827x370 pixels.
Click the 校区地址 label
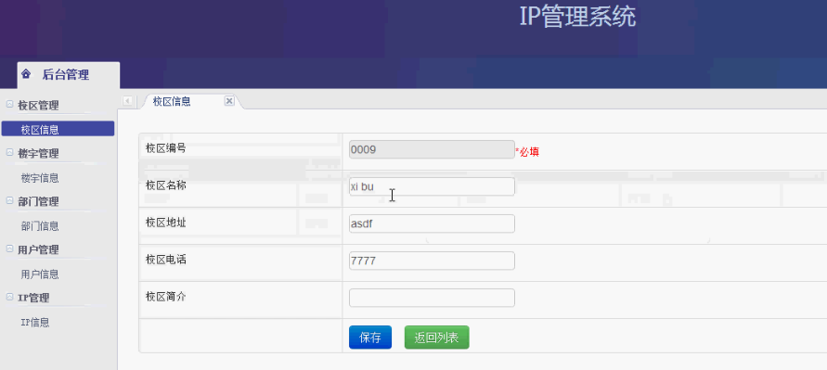coord(165,223)
